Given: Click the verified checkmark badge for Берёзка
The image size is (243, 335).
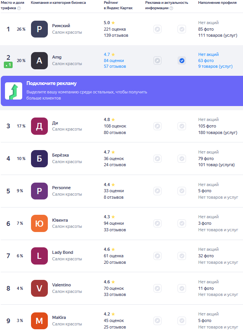Looking at the screenshot, I should pos(182,159).
